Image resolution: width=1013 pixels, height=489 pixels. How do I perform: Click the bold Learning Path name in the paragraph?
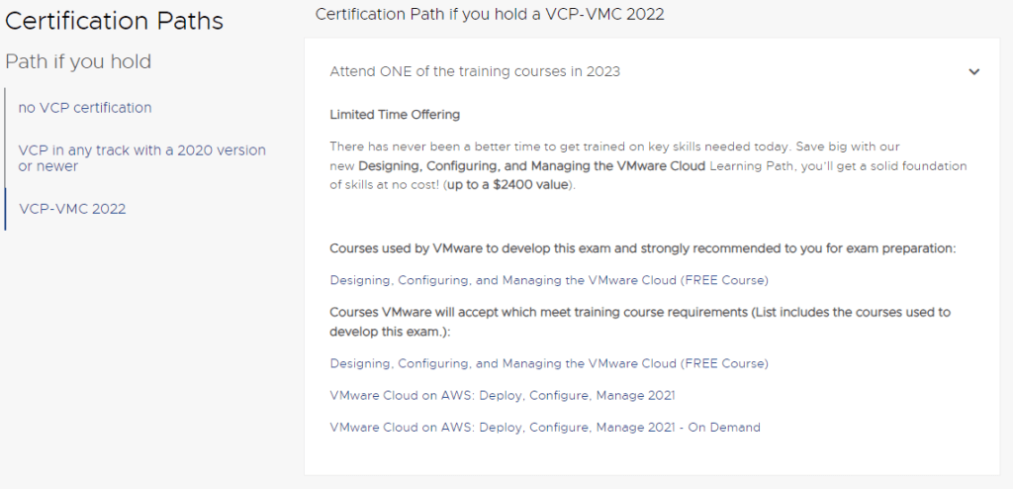[x=531, y=165]
